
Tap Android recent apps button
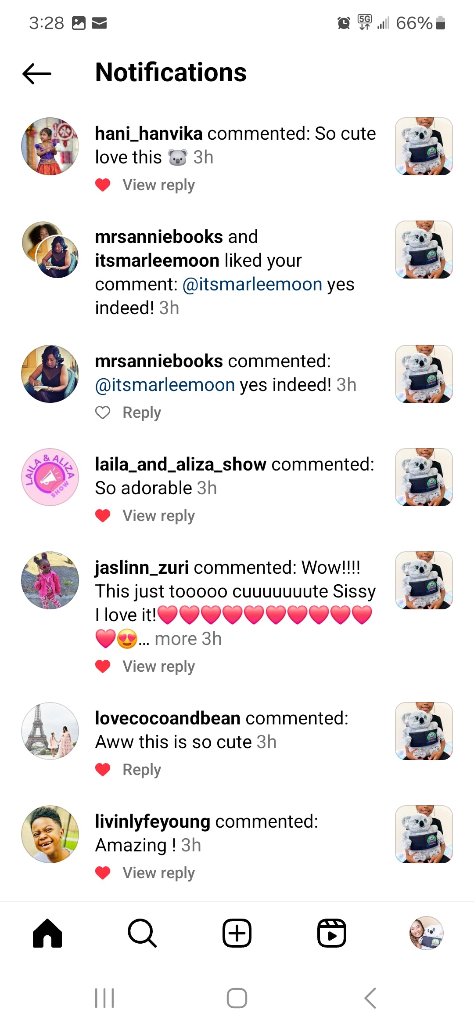(104, 998)
